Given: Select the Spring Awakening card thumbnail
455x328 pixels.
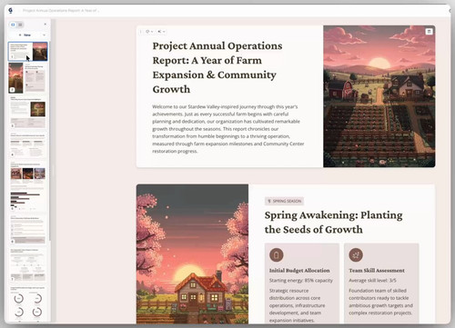Looking at the screenshot, I should click(x=27, y=78).
